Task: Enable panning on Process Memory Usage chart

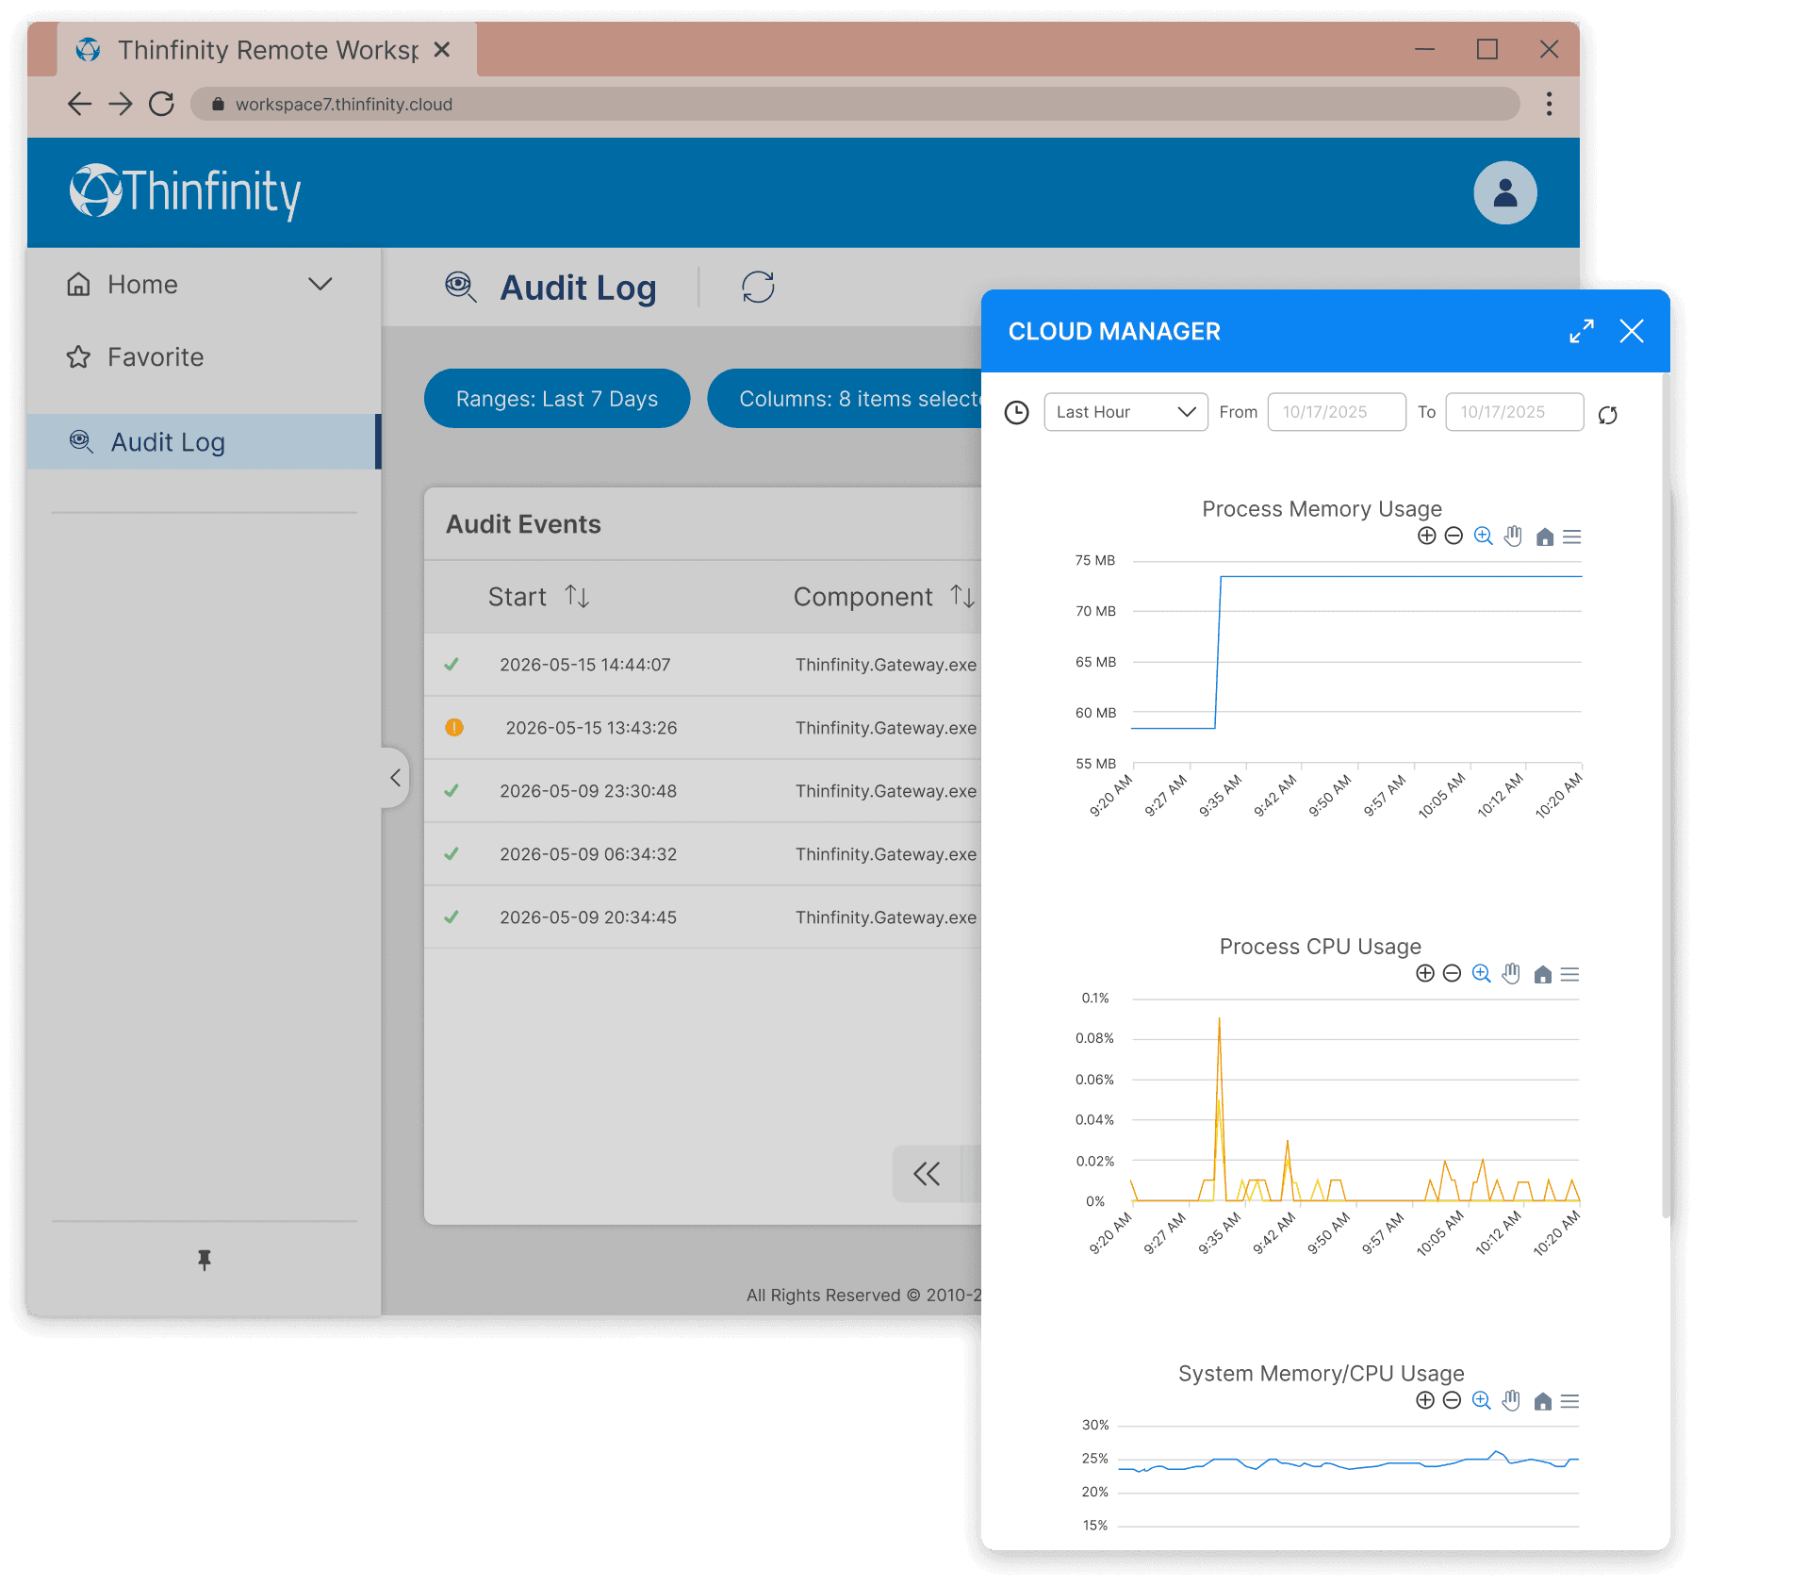Action: pyautogui.click(x=1513, y=537)
